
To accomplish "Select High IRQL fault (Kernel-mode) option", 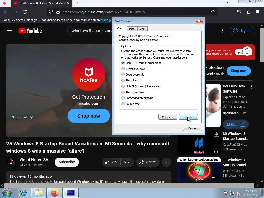I will [142, 63].
